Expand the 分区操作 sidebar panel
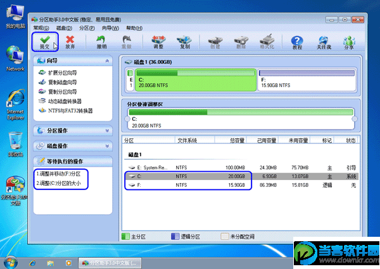 (x=107, y=131)
